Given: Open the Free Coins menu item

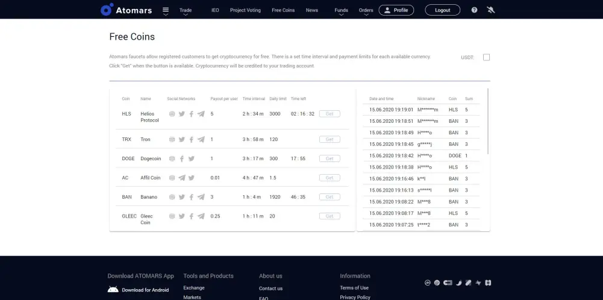Looking at the screenshot, I should (x=283, y=10).
